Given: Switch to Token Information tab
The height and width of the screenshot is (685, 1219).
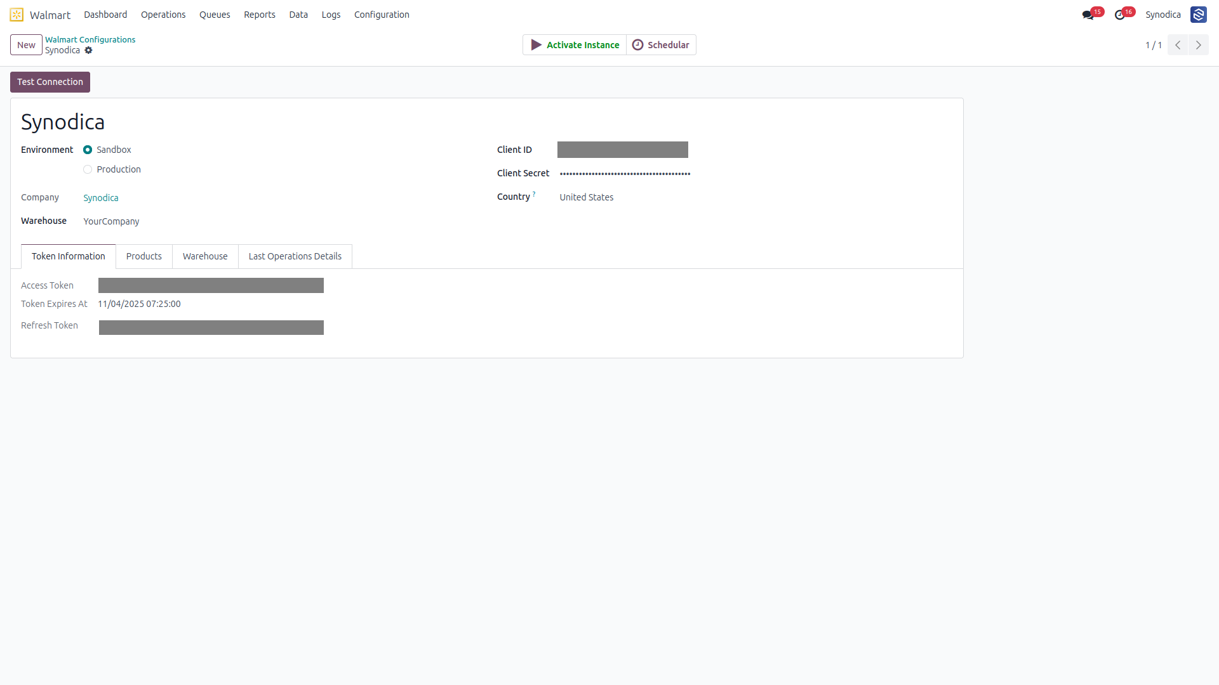Looking at the screenshot, I should coord(69,256).
